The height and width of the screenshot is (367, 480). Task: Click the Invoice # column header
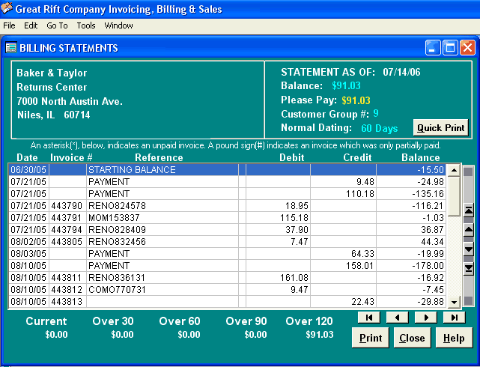(71, 157)
